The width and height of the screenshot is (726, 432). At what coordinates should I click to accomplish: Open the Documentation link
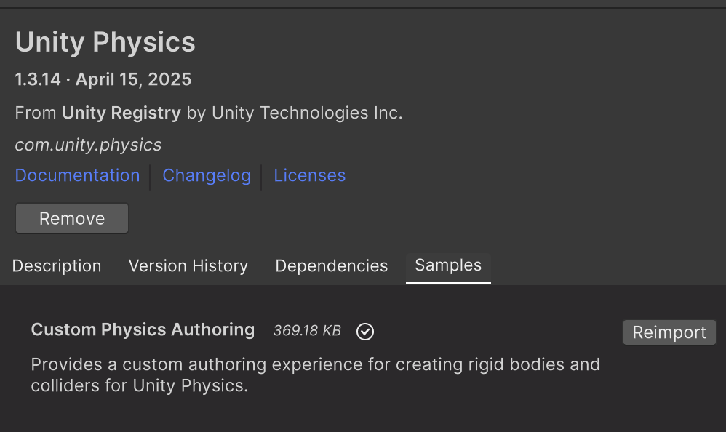point(77,175)
